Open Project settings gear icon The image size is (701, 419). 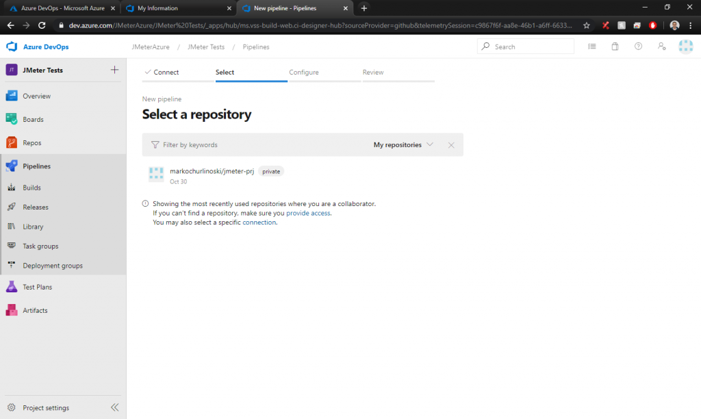(12, 407)
